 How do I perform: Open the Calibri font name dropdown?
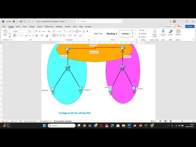click(x=28, y=31)
